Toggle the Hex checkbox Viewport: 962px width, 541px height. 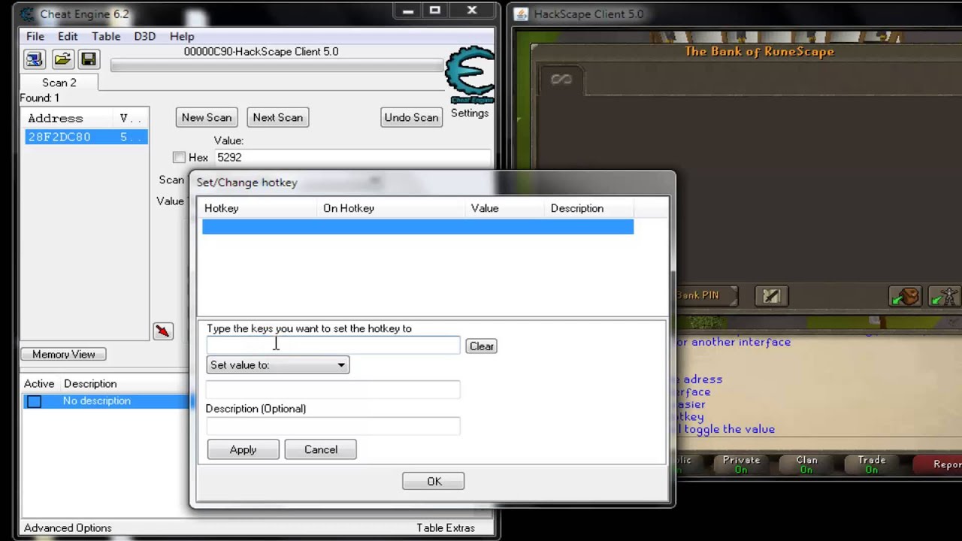point(179,157)
